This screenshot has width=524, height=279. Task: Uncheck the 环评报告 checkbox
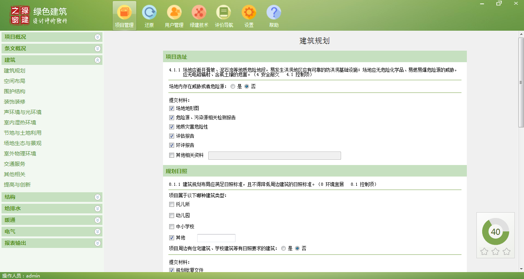[x=171, y=145]
